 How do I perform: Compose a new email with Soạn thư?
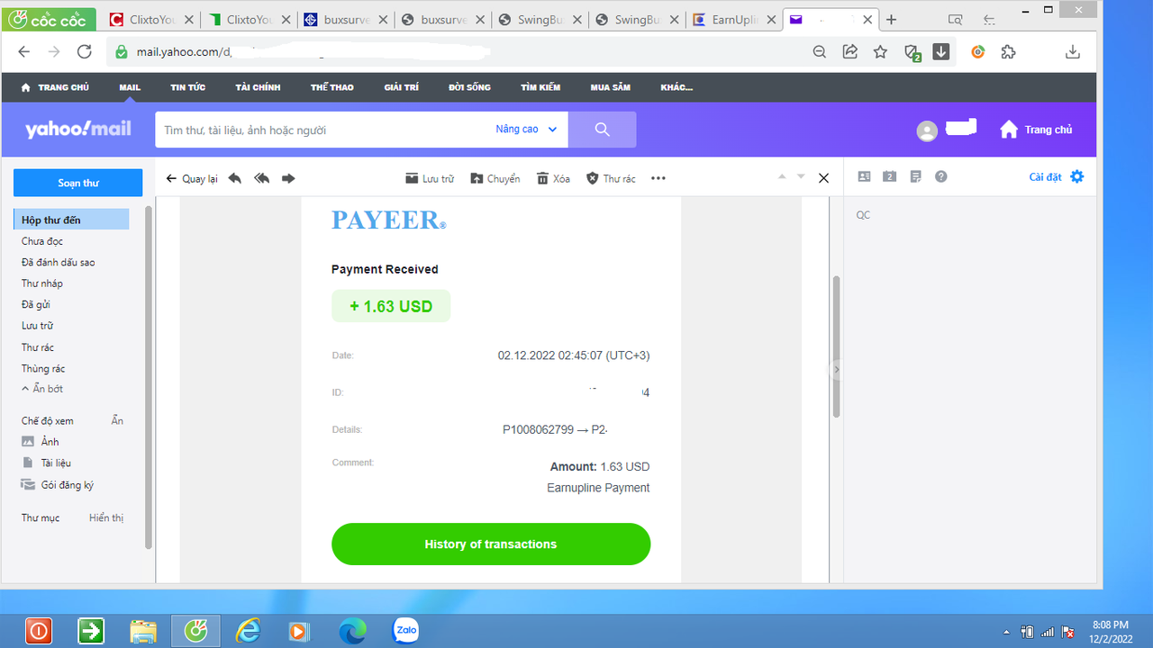77,183
